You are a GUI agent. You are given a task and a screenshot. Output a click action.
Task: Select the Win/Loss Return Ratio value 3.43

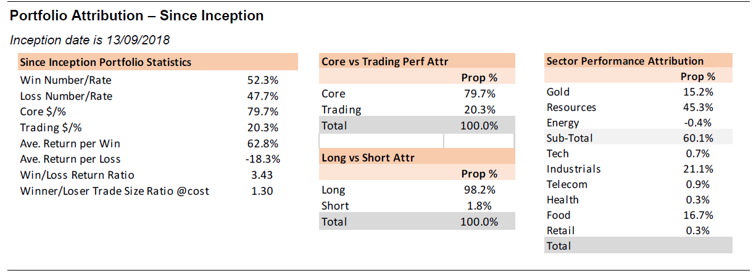coord(262,175)
